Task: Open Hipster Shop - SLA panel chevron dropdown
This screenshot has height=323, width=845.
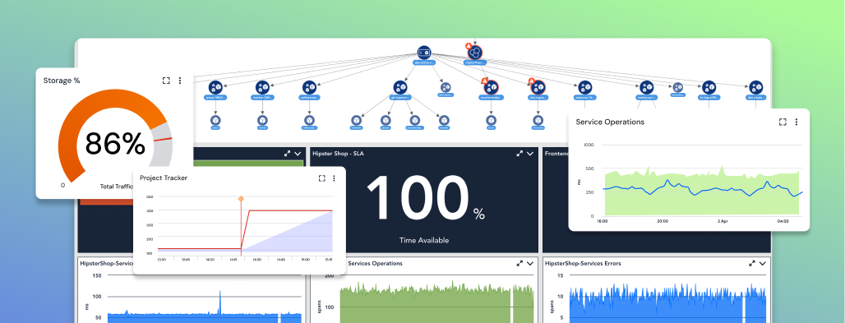Action: (x=530, y=154)
